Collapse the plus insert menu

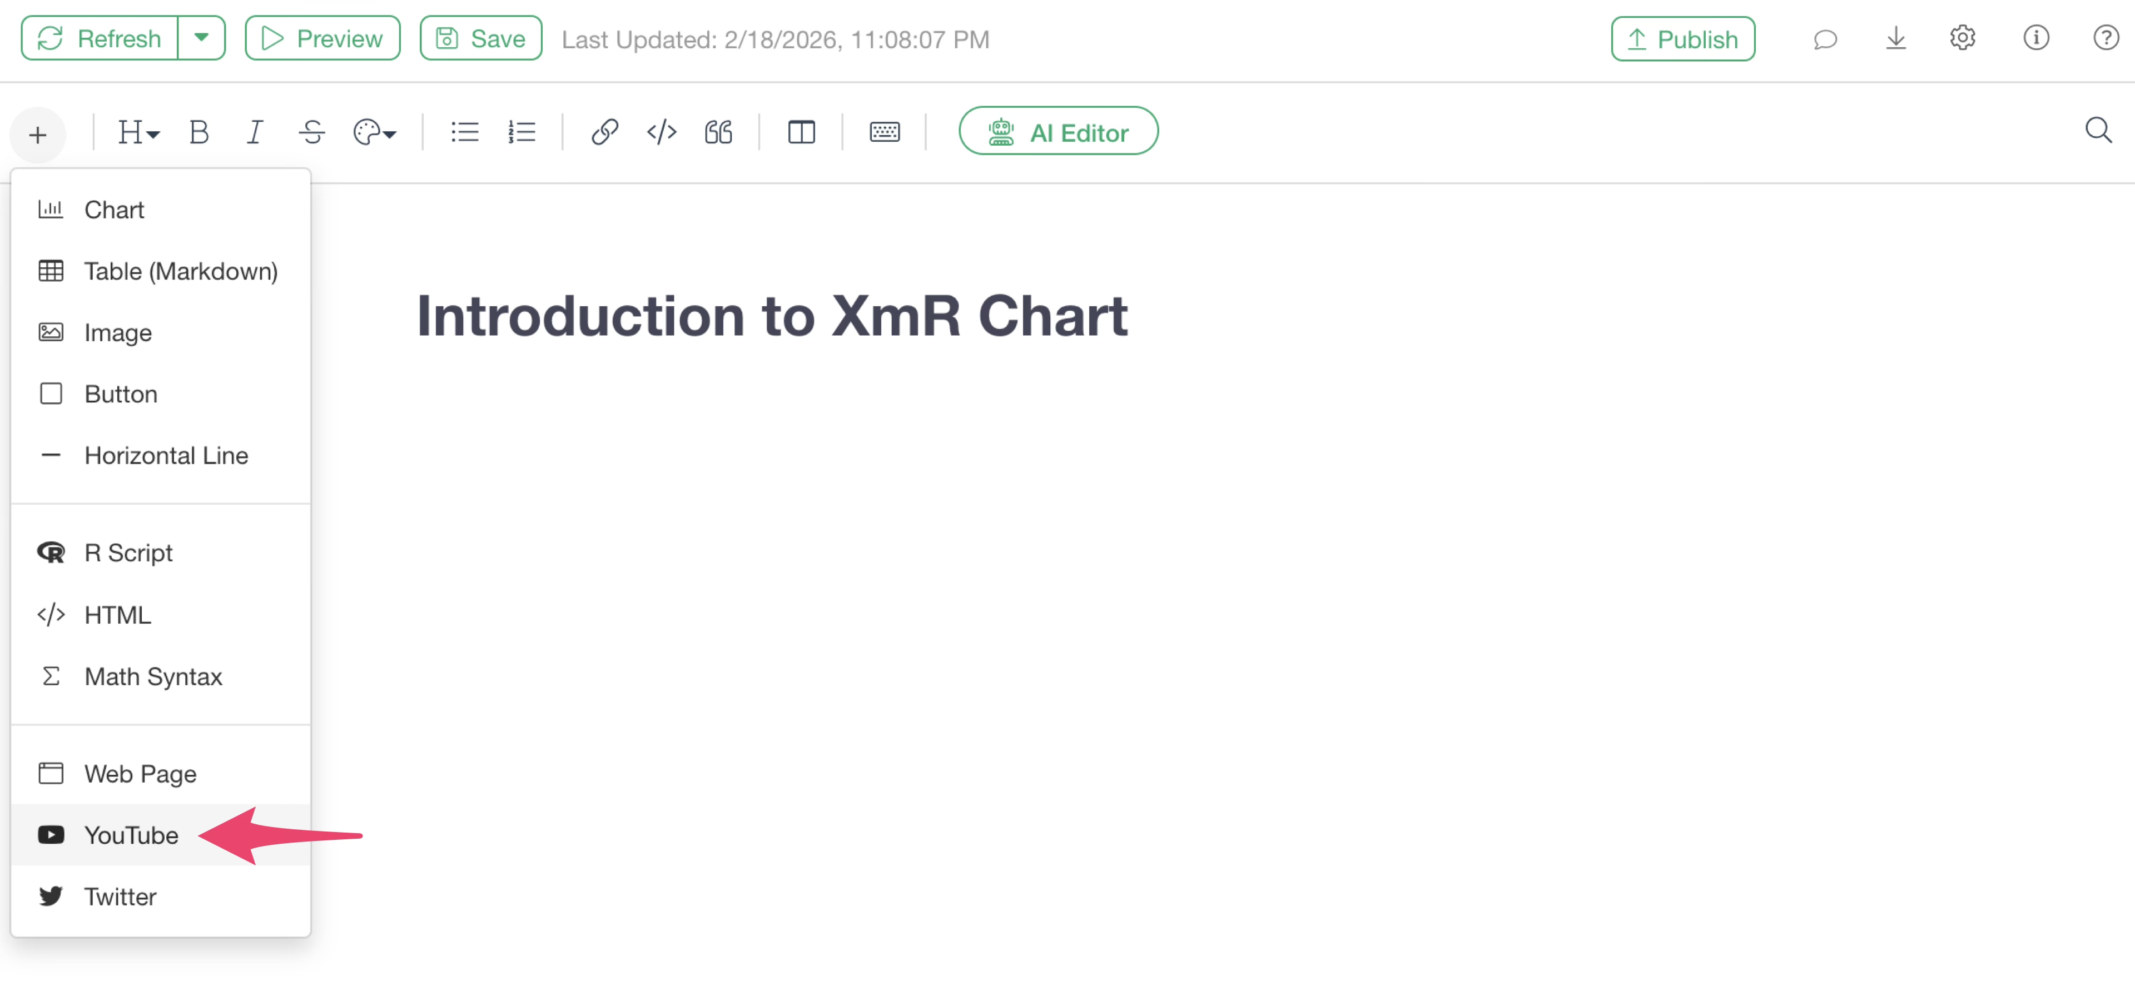[x=37, y=135]
